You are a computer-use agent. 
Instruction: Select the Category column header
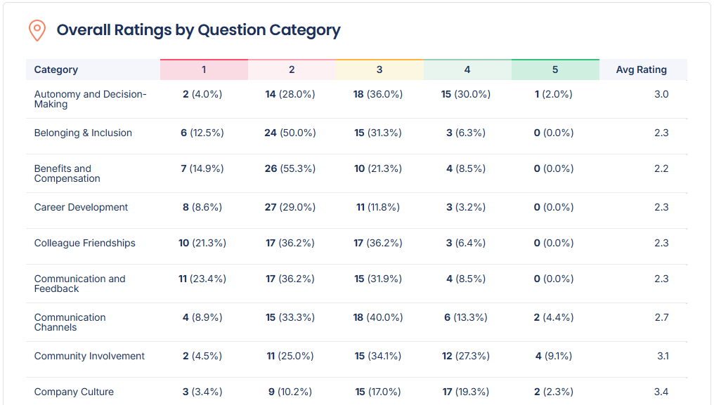[56, 69]
